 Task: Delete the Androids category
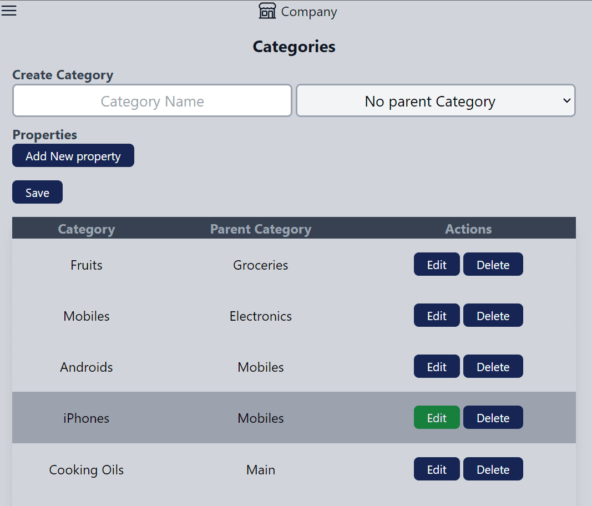(493, 367)
